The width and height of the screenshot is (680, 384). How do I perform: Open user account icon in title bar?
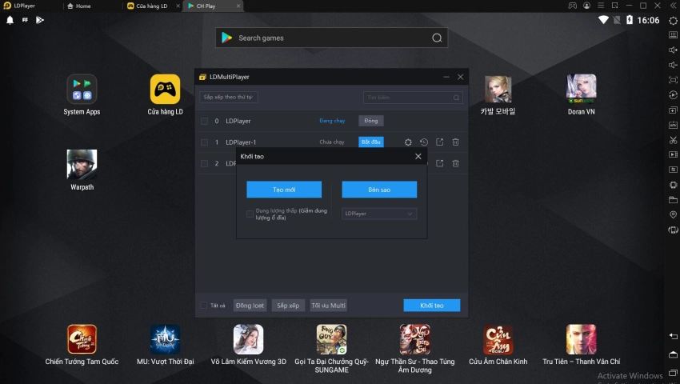[586, 6]
